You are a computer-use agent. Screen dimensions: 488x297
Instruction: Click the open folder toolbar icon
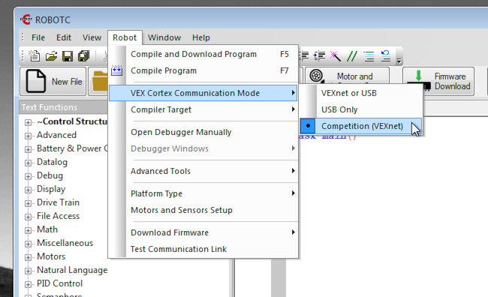[51, 56]
